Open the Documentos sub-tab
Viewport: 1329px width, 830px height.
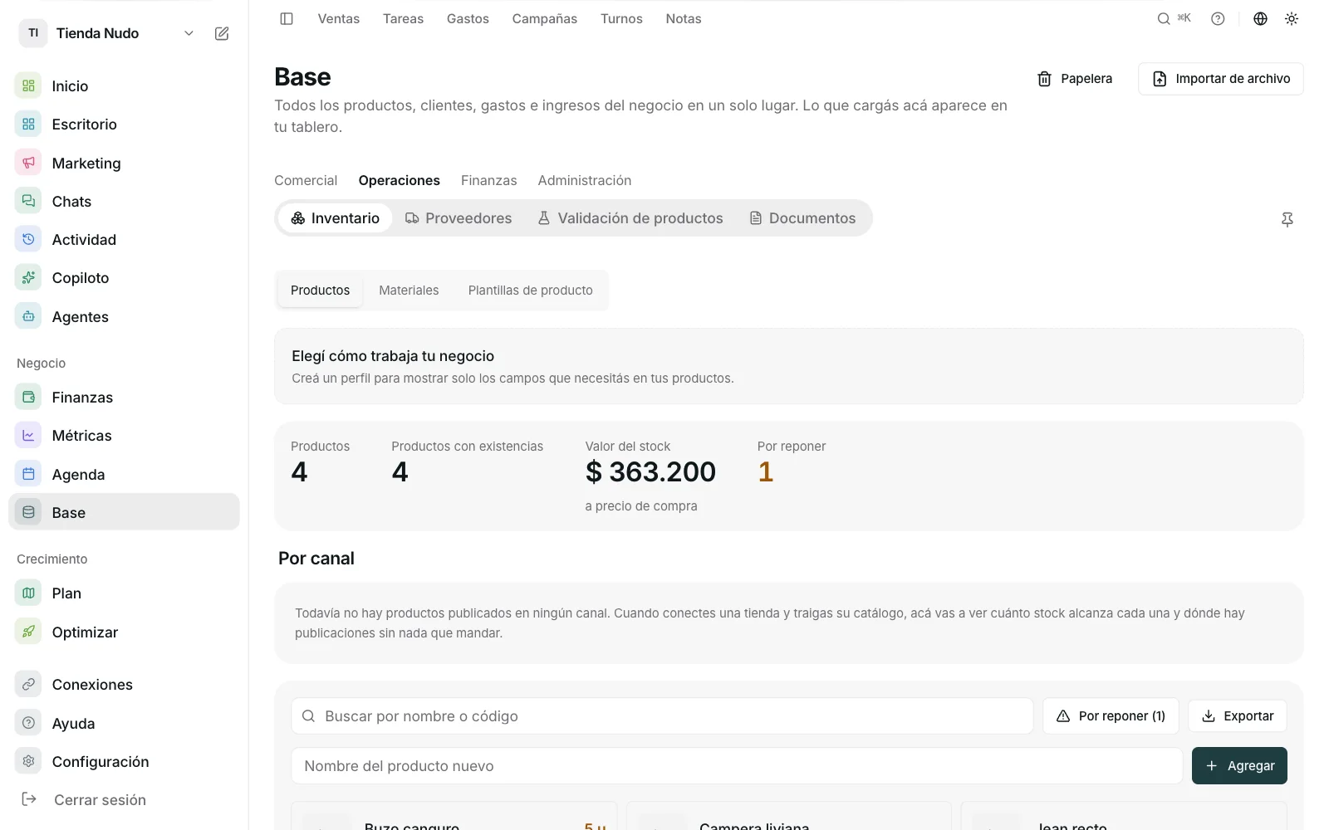point(802,217)
